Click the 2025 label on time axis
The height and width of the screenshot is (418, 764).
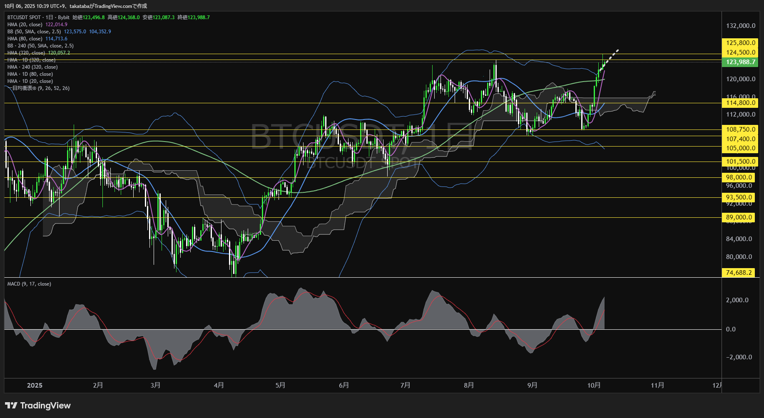coord(35,386)
